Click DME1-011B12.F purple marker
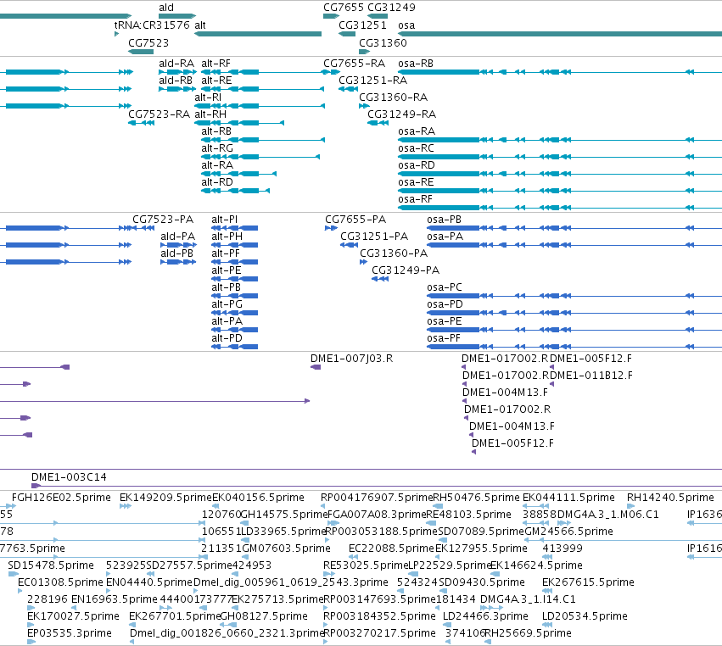The image size is (722, 646). tap(552, 384)
